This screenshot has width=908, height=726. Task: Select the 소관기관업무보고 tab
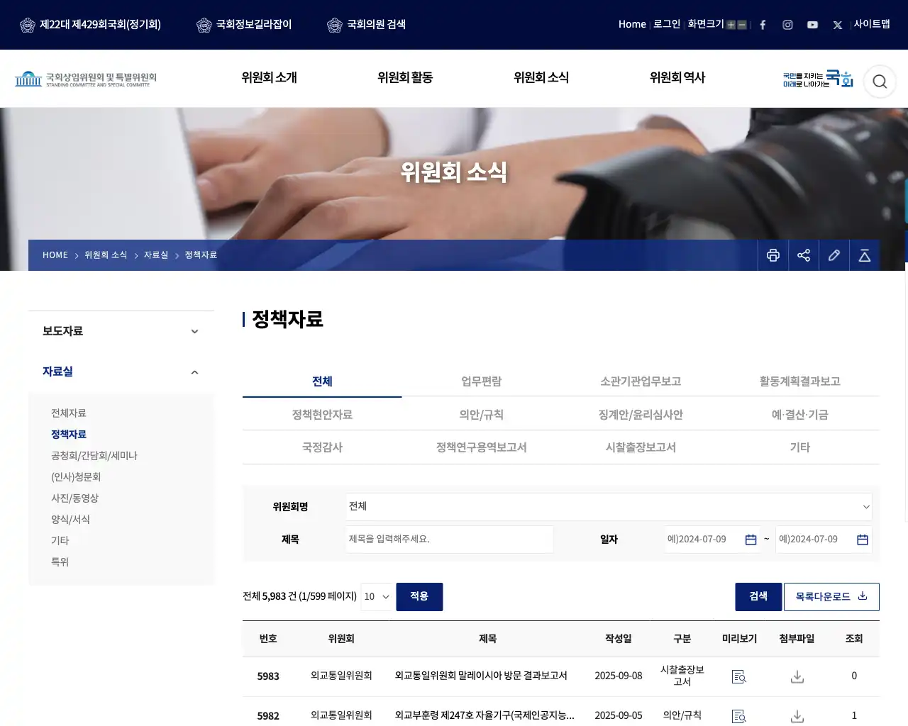641,381
